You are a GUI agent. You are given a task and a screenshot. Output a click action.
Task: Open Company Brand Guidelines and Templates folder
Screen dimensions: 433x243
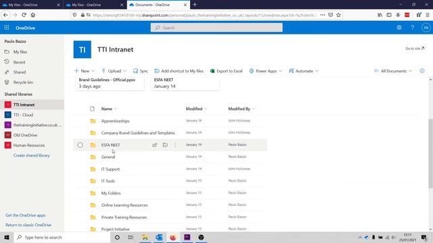[x=138, y=133]
